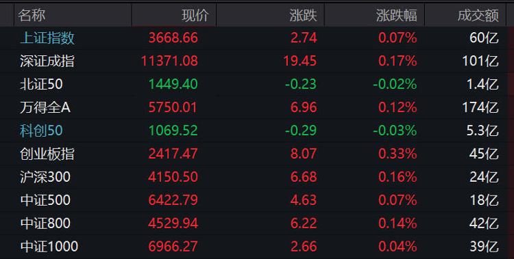Click the turnover value 60亿
514x259 pixels.
[484, 38]
